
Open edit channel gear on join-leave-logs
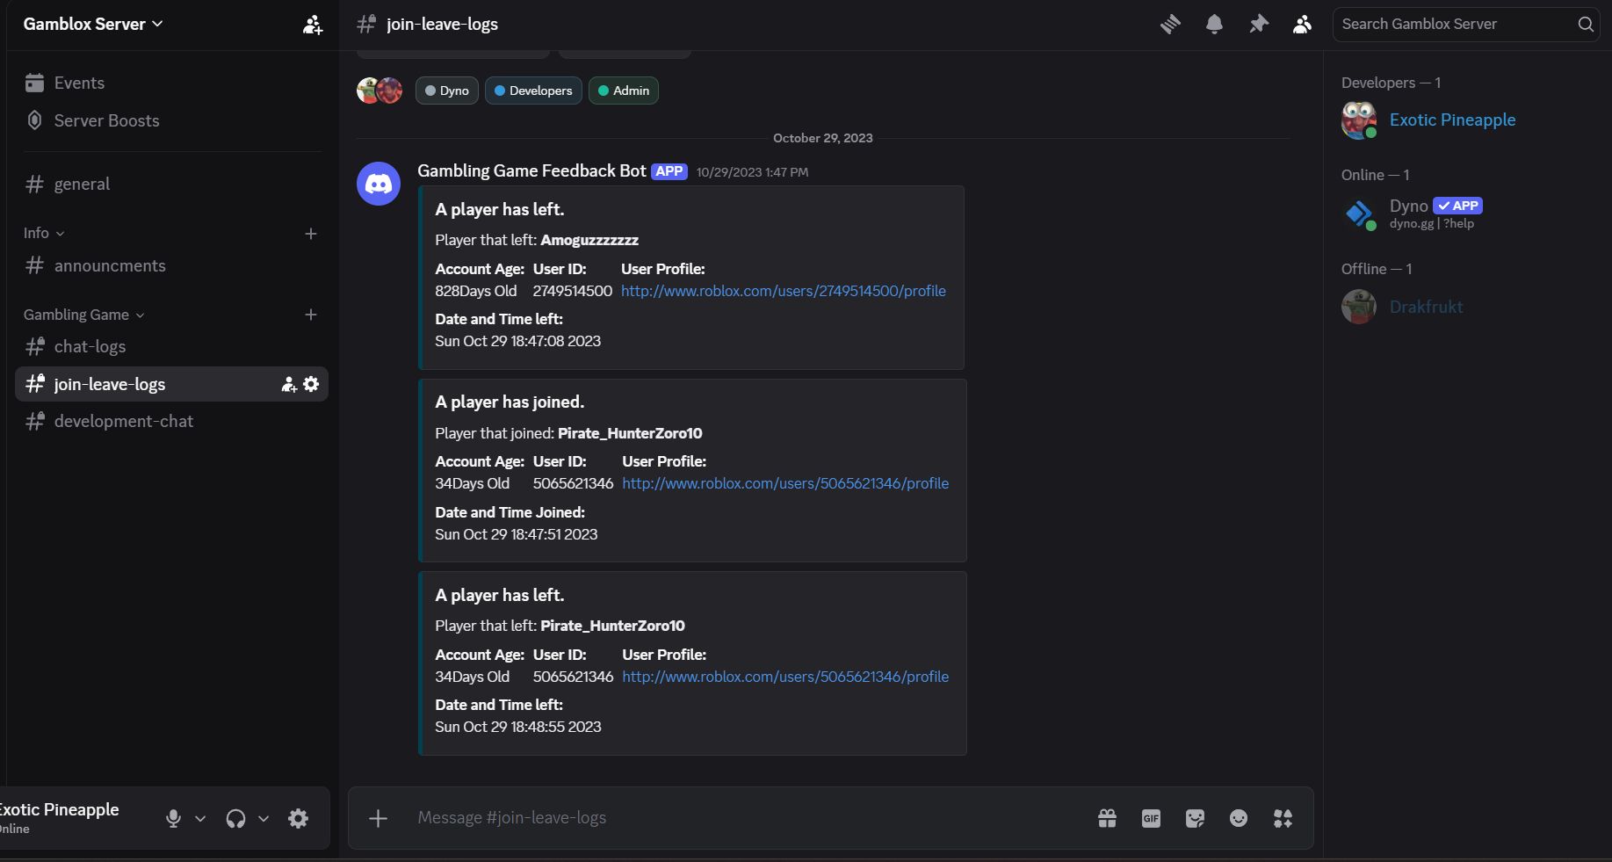coord(311,384)
